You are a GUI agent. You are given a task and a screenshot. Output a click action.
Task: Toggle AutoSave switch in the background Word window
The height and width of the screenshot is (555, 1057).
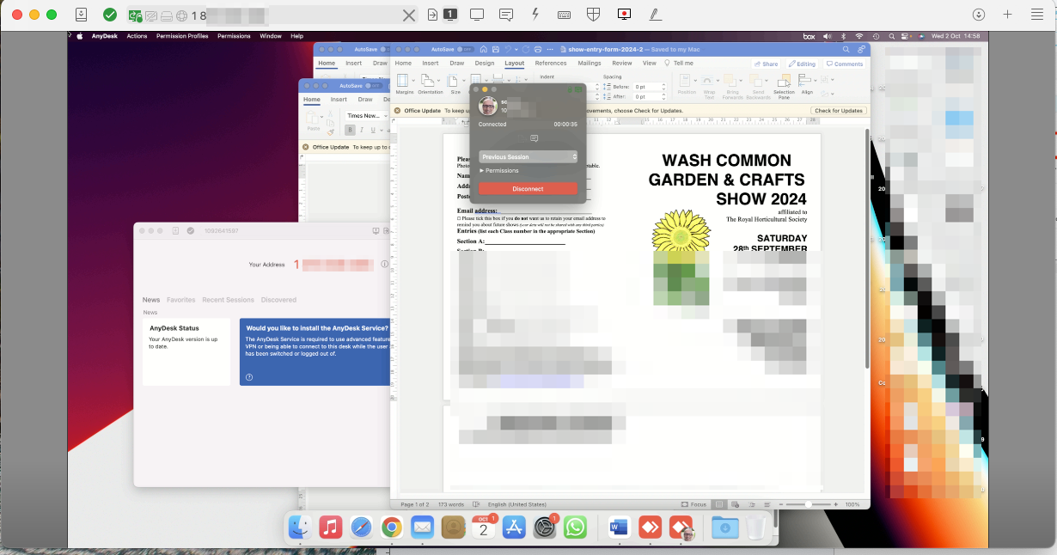coord(375,86)
